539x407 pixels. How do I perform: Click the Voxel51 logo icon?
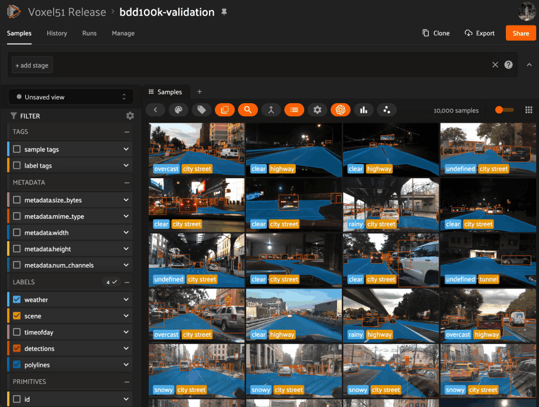click(14, 12)
